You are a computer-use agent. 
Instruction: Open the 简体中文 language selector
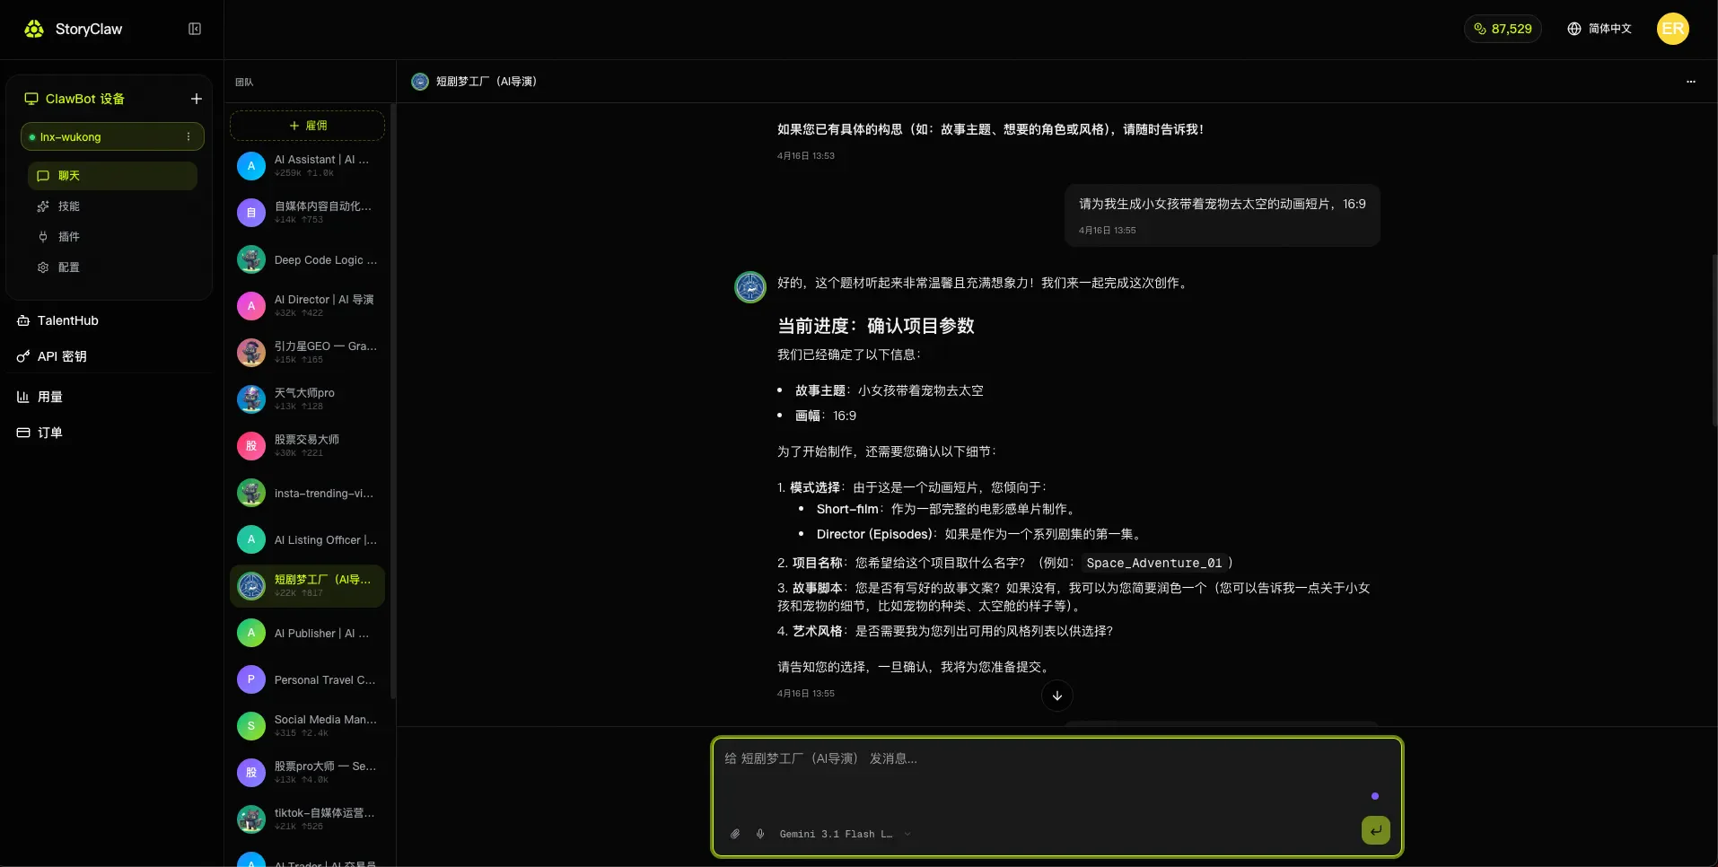point(1600,29)
